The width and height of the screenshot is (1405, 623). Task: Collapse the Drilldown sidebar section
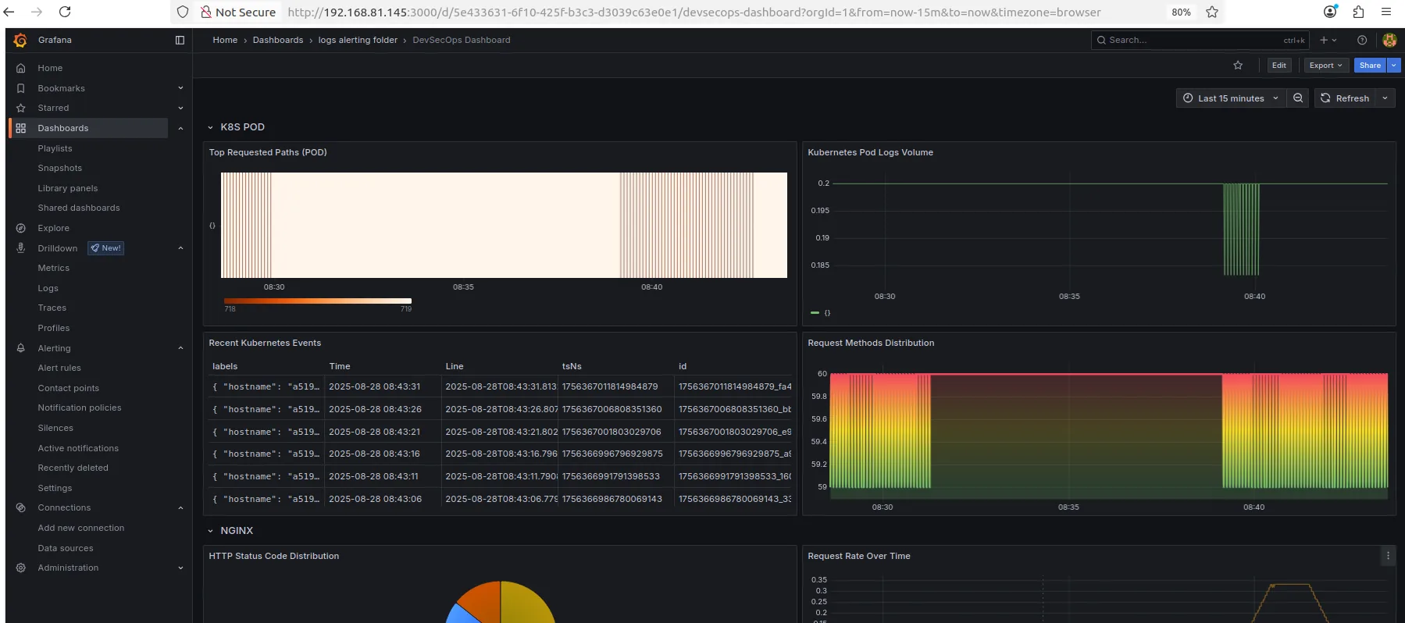coord(180,248)
